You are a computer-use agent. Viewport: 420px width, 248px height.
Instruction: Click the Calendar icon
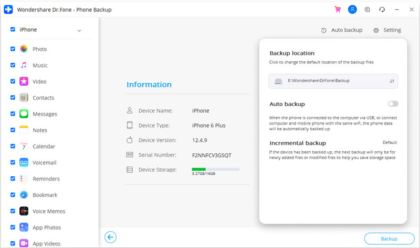point(24,146)
